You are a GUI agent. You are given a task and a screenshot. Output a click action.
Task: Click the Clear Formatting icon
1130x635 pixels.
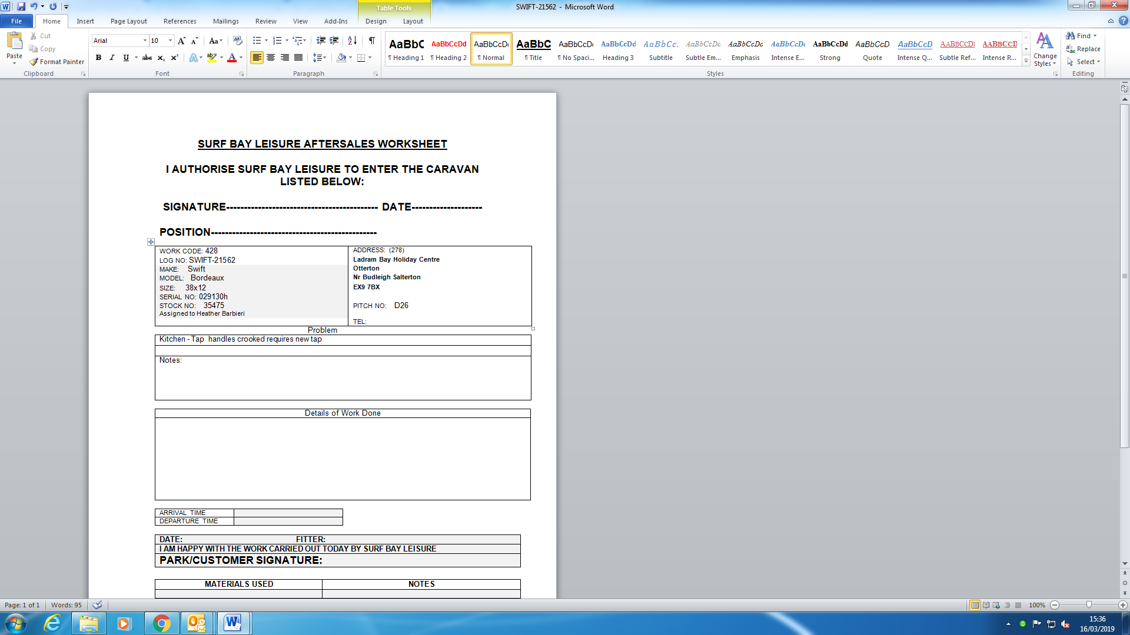pos(238,41)
